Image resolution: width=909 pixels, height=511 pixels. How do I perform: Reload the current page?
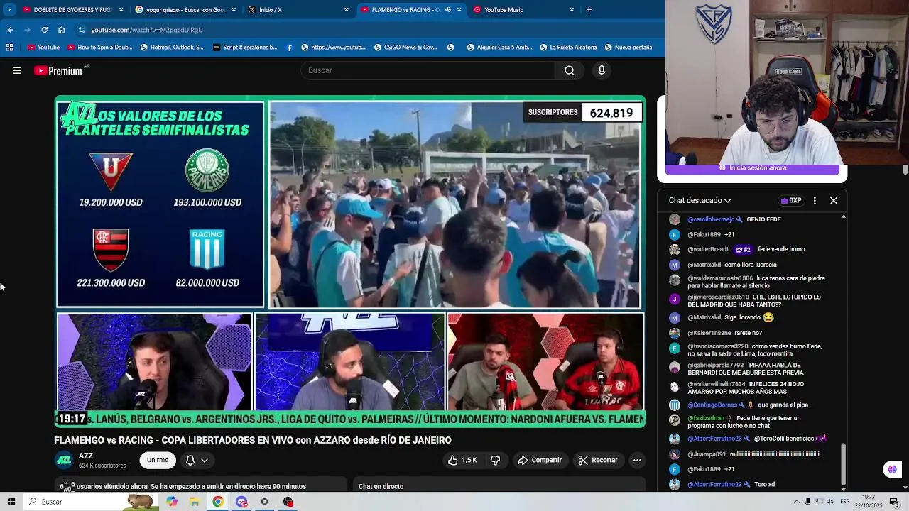coord(44,30)
